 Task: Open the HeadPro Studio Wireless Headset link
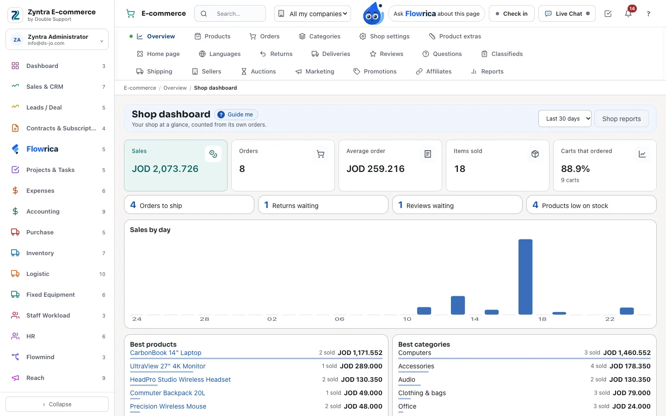pos(180,379)
